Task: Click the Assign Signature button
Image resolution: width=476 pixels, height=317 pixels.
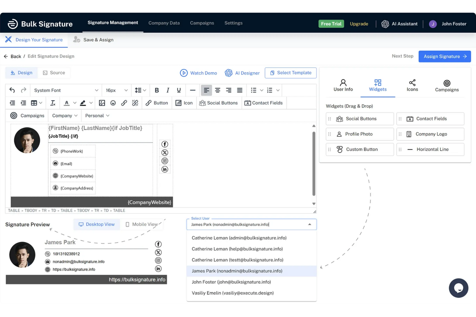Action: pos(445,57)
